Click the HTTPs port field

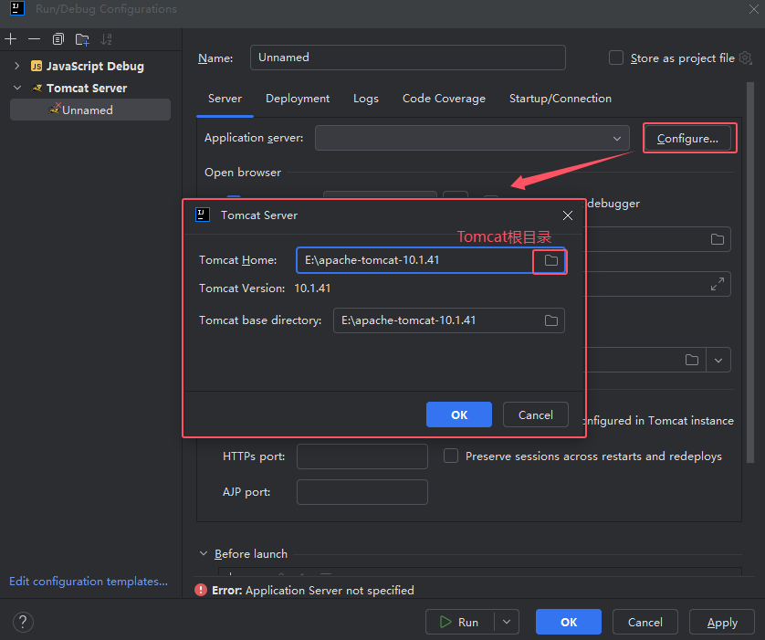point(362,456)
